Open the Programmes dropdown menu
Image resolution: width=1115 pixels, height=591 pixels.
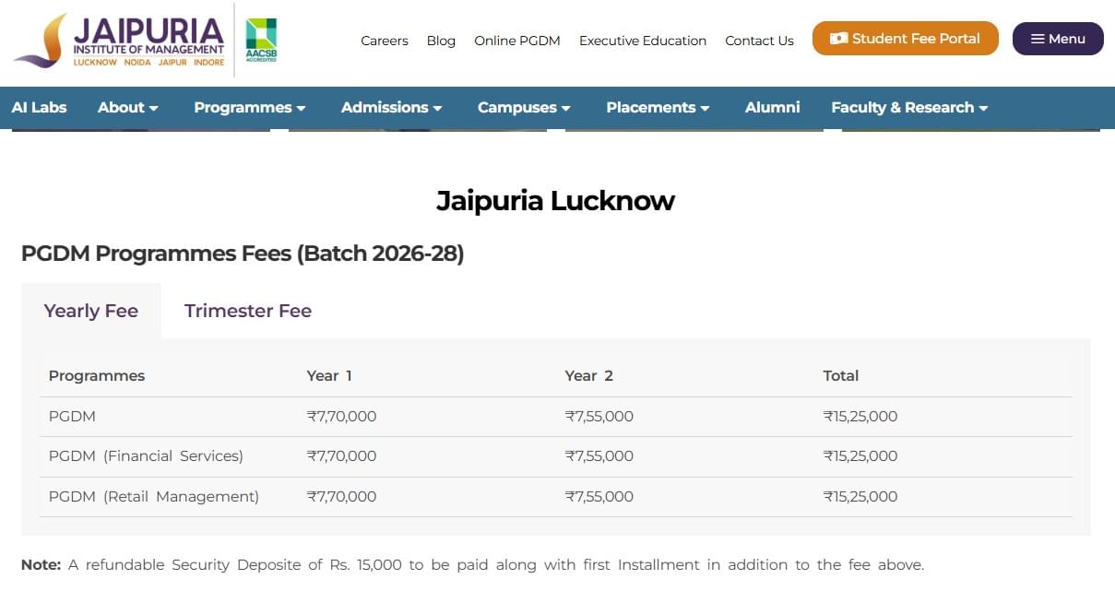(x=249, y=107)
